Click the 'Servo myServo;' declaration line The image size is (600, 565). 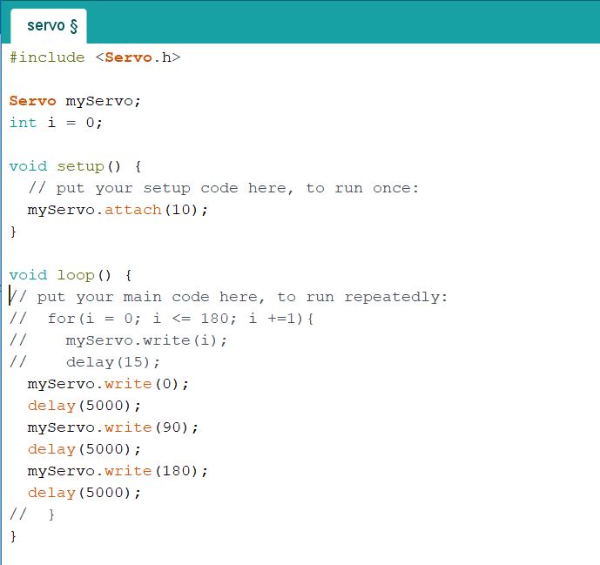(x=76, y=101)
